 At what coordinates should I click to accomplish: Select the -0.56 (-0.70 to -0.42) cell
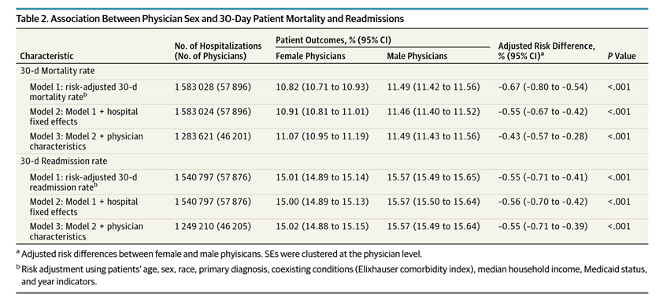(x=543, y=202)
